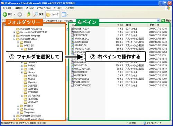173x126 pixels.
Task: Open the ツール(T) menu
Action: pos(58,8)
